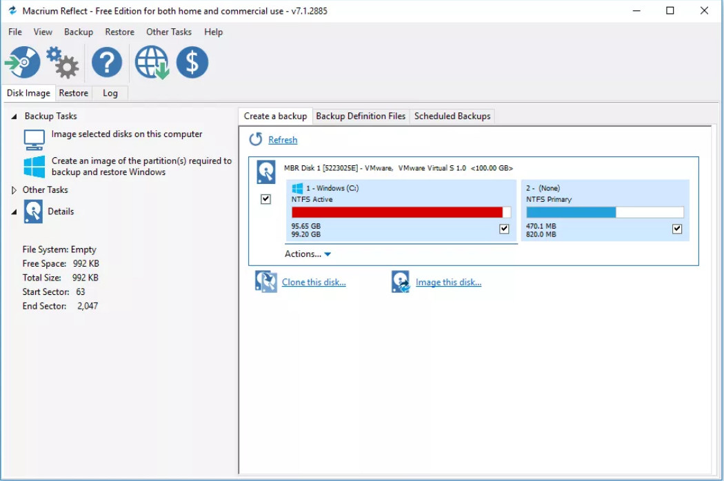Click the Macrium Reflect title bar logo
Viewport: 724px width, 481px height.
[x=12, y=10]
